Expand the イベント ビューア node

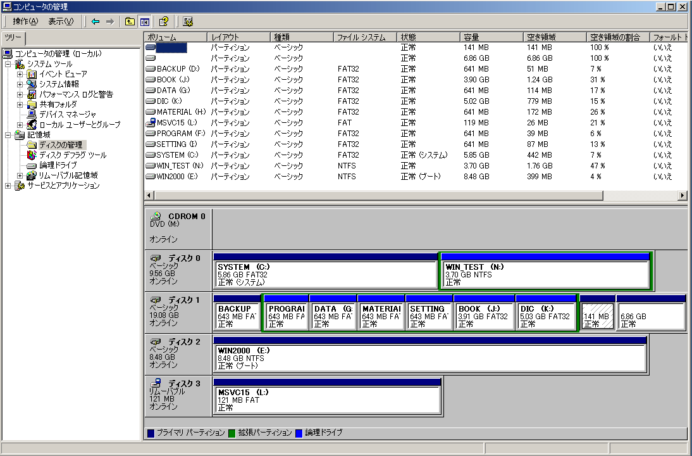[20, 74]
